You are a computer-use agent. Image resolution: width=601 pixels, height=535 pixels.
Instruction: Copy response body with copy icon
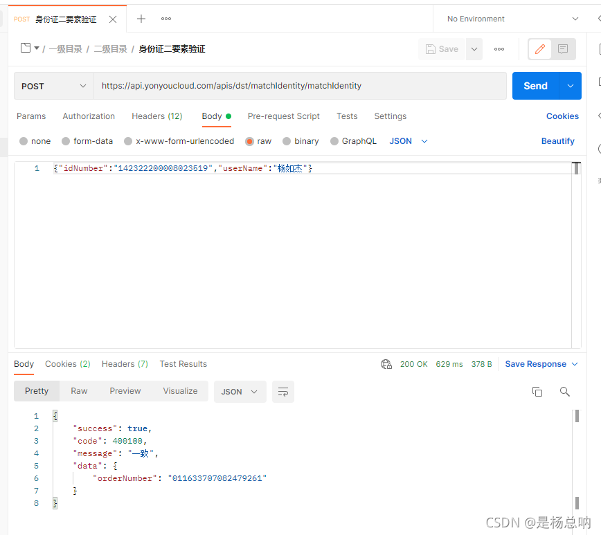[537, 392]
